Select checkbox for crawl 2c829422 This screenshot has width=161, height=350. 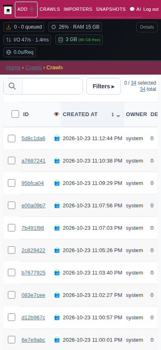pos(12,250)
